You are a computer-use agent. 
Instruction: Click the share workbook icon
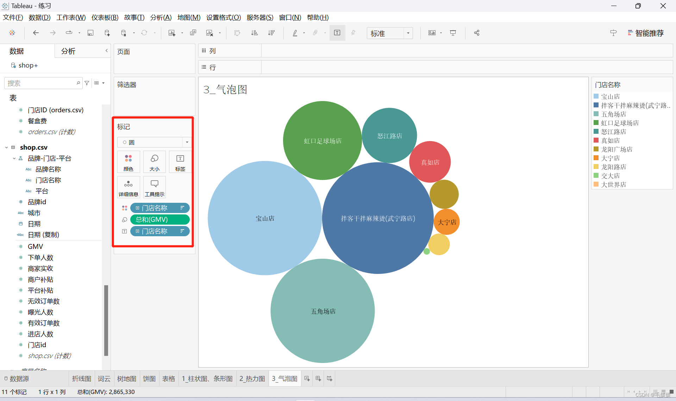[477, 33]
